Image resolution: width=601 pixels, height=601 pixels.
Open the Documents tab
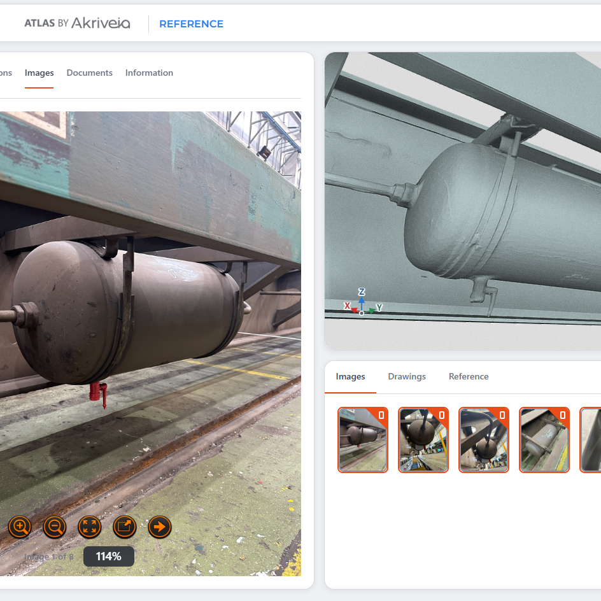[x=90, y=73]
